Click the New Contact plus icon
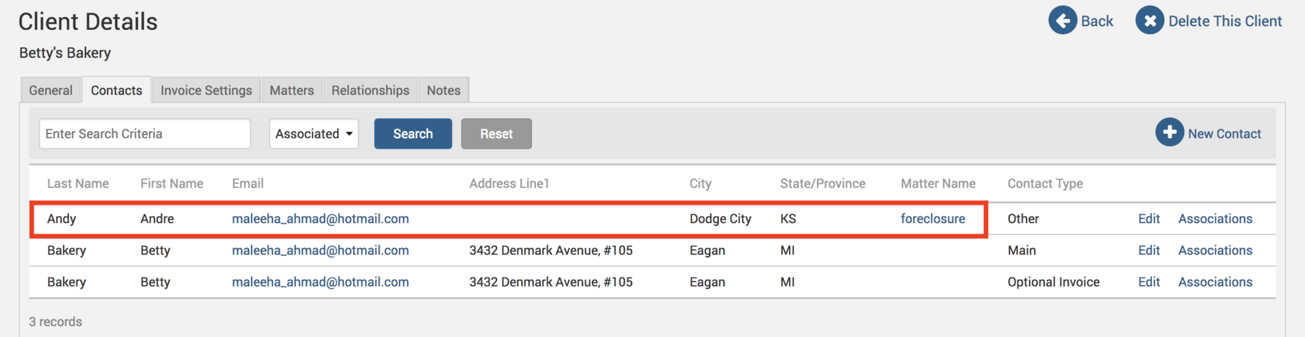The image size is (1305, 337). tap(1169, 133)
